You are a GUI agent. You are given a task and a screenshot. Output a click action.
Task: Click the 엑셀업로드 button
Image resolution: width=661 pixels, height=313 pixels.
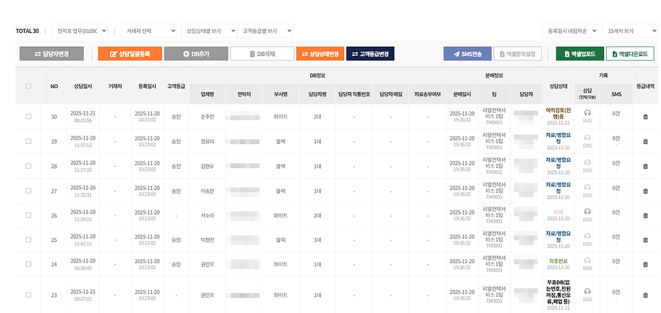[580, 53]
